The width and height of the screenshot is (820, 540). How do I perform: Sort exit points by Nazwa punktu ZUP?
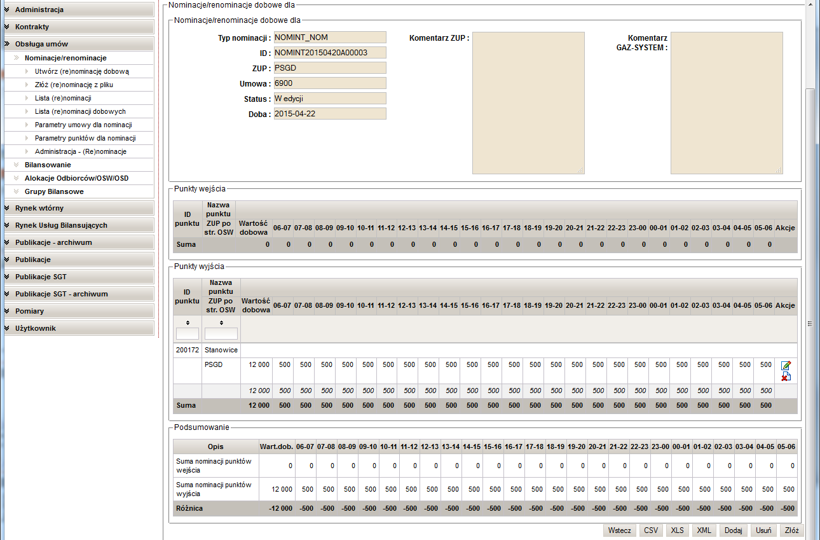pyautogui.click(x=221, y=323)
